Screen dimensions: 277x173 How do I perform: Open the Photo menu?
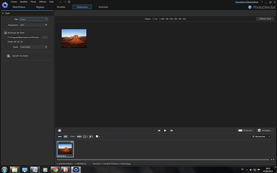[33, 2]
